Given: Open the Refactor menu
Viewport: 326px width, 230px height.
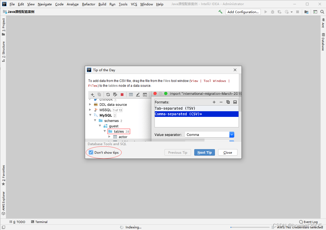Looking at the screenshot, I should [89, 4].
